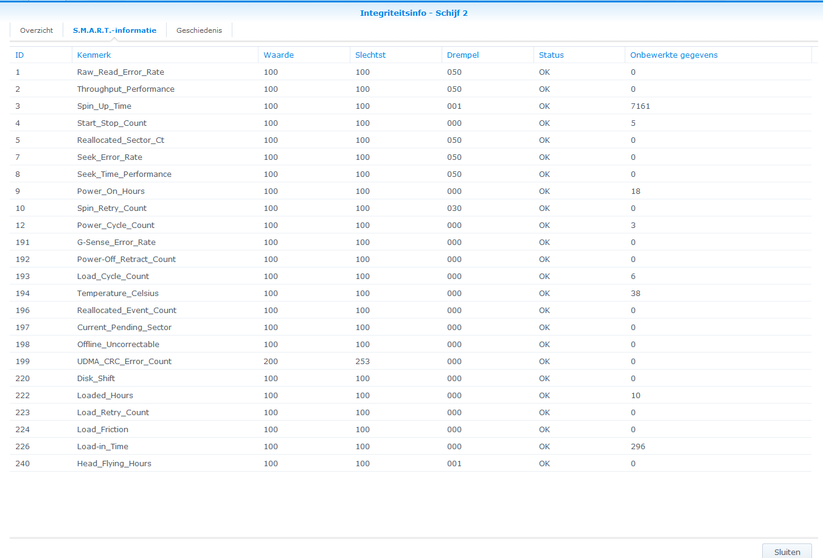
Task: Select the S.M.A.R.T.-informatie tab
Action: pos(114,30)
